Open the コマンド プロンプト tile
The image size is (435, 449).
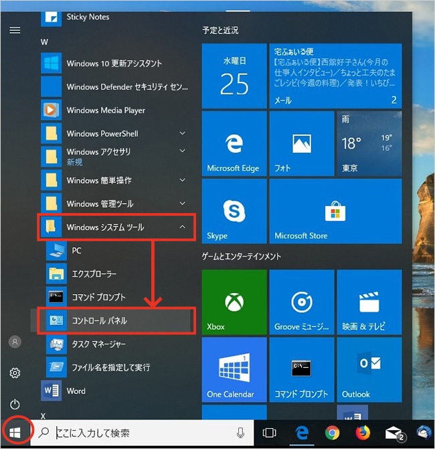tap(302, 370)
